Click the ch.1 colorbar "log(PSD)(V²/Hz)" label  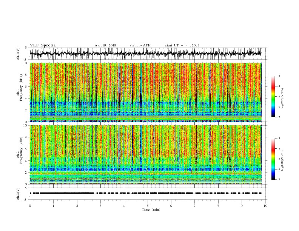tap(283, 99)
